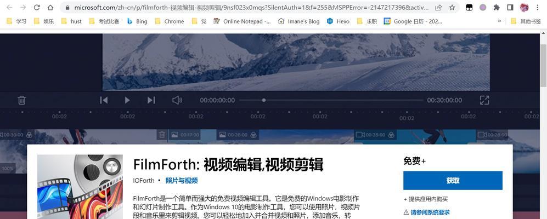This screenshot has width=547, height=219.
Task: Click the purple circle extension icon
Action: click(x=483, y=7)
